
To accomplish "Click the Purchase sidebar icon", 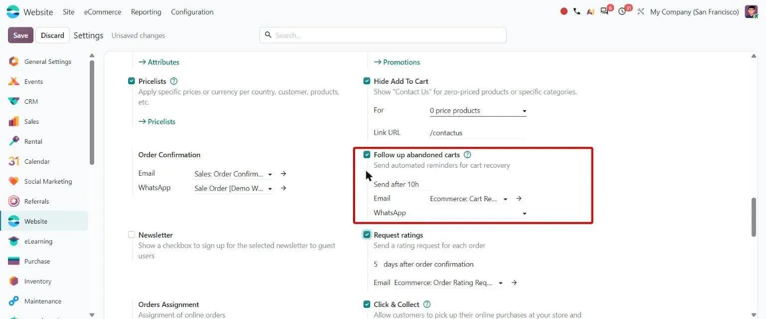I will click(14, 261).
